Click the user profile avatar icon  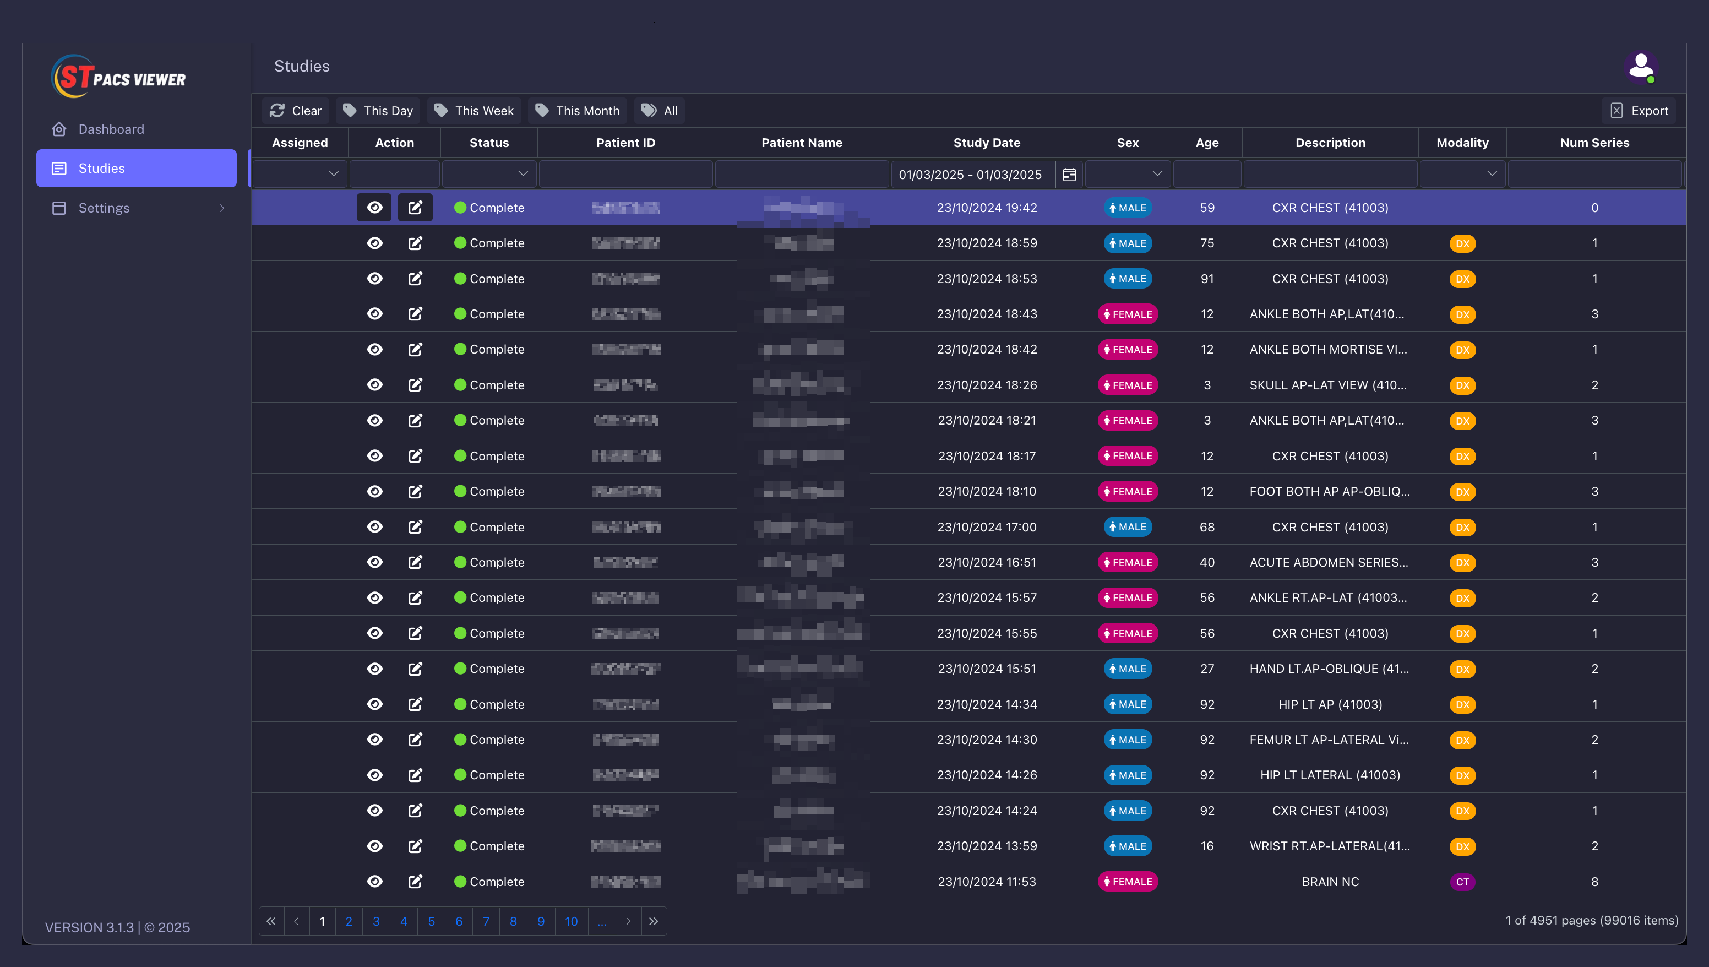pos(1641,67)
